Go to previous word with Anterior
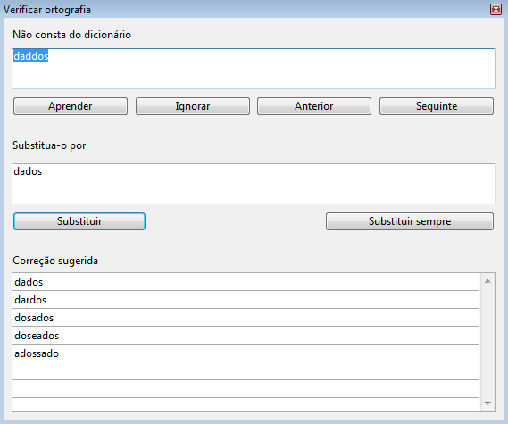This screenshot has width=508, height=424. pos(314,106)
